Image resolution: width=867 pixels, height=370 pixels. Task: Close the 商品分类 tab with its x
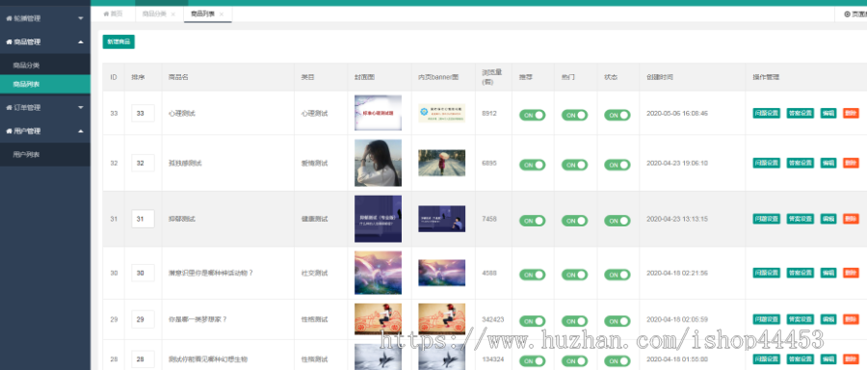tap(173, 13)
